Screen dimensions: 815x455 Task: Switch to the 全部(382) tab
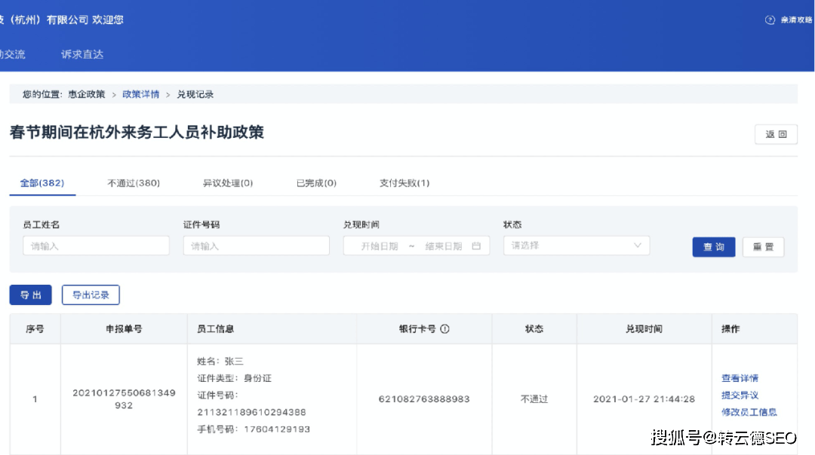[x=42, y=183]
